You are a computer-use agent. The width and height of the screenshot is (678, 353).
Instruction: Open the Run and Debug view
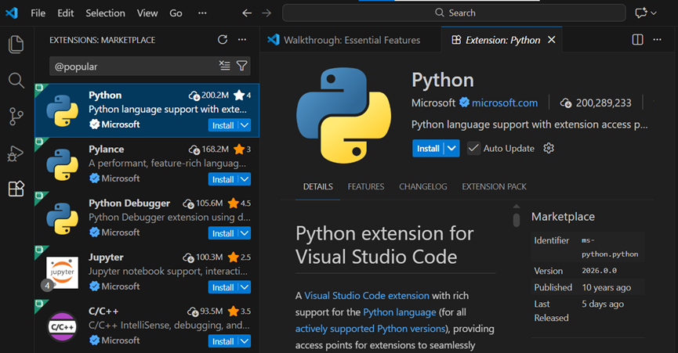(x=16, y=153)
